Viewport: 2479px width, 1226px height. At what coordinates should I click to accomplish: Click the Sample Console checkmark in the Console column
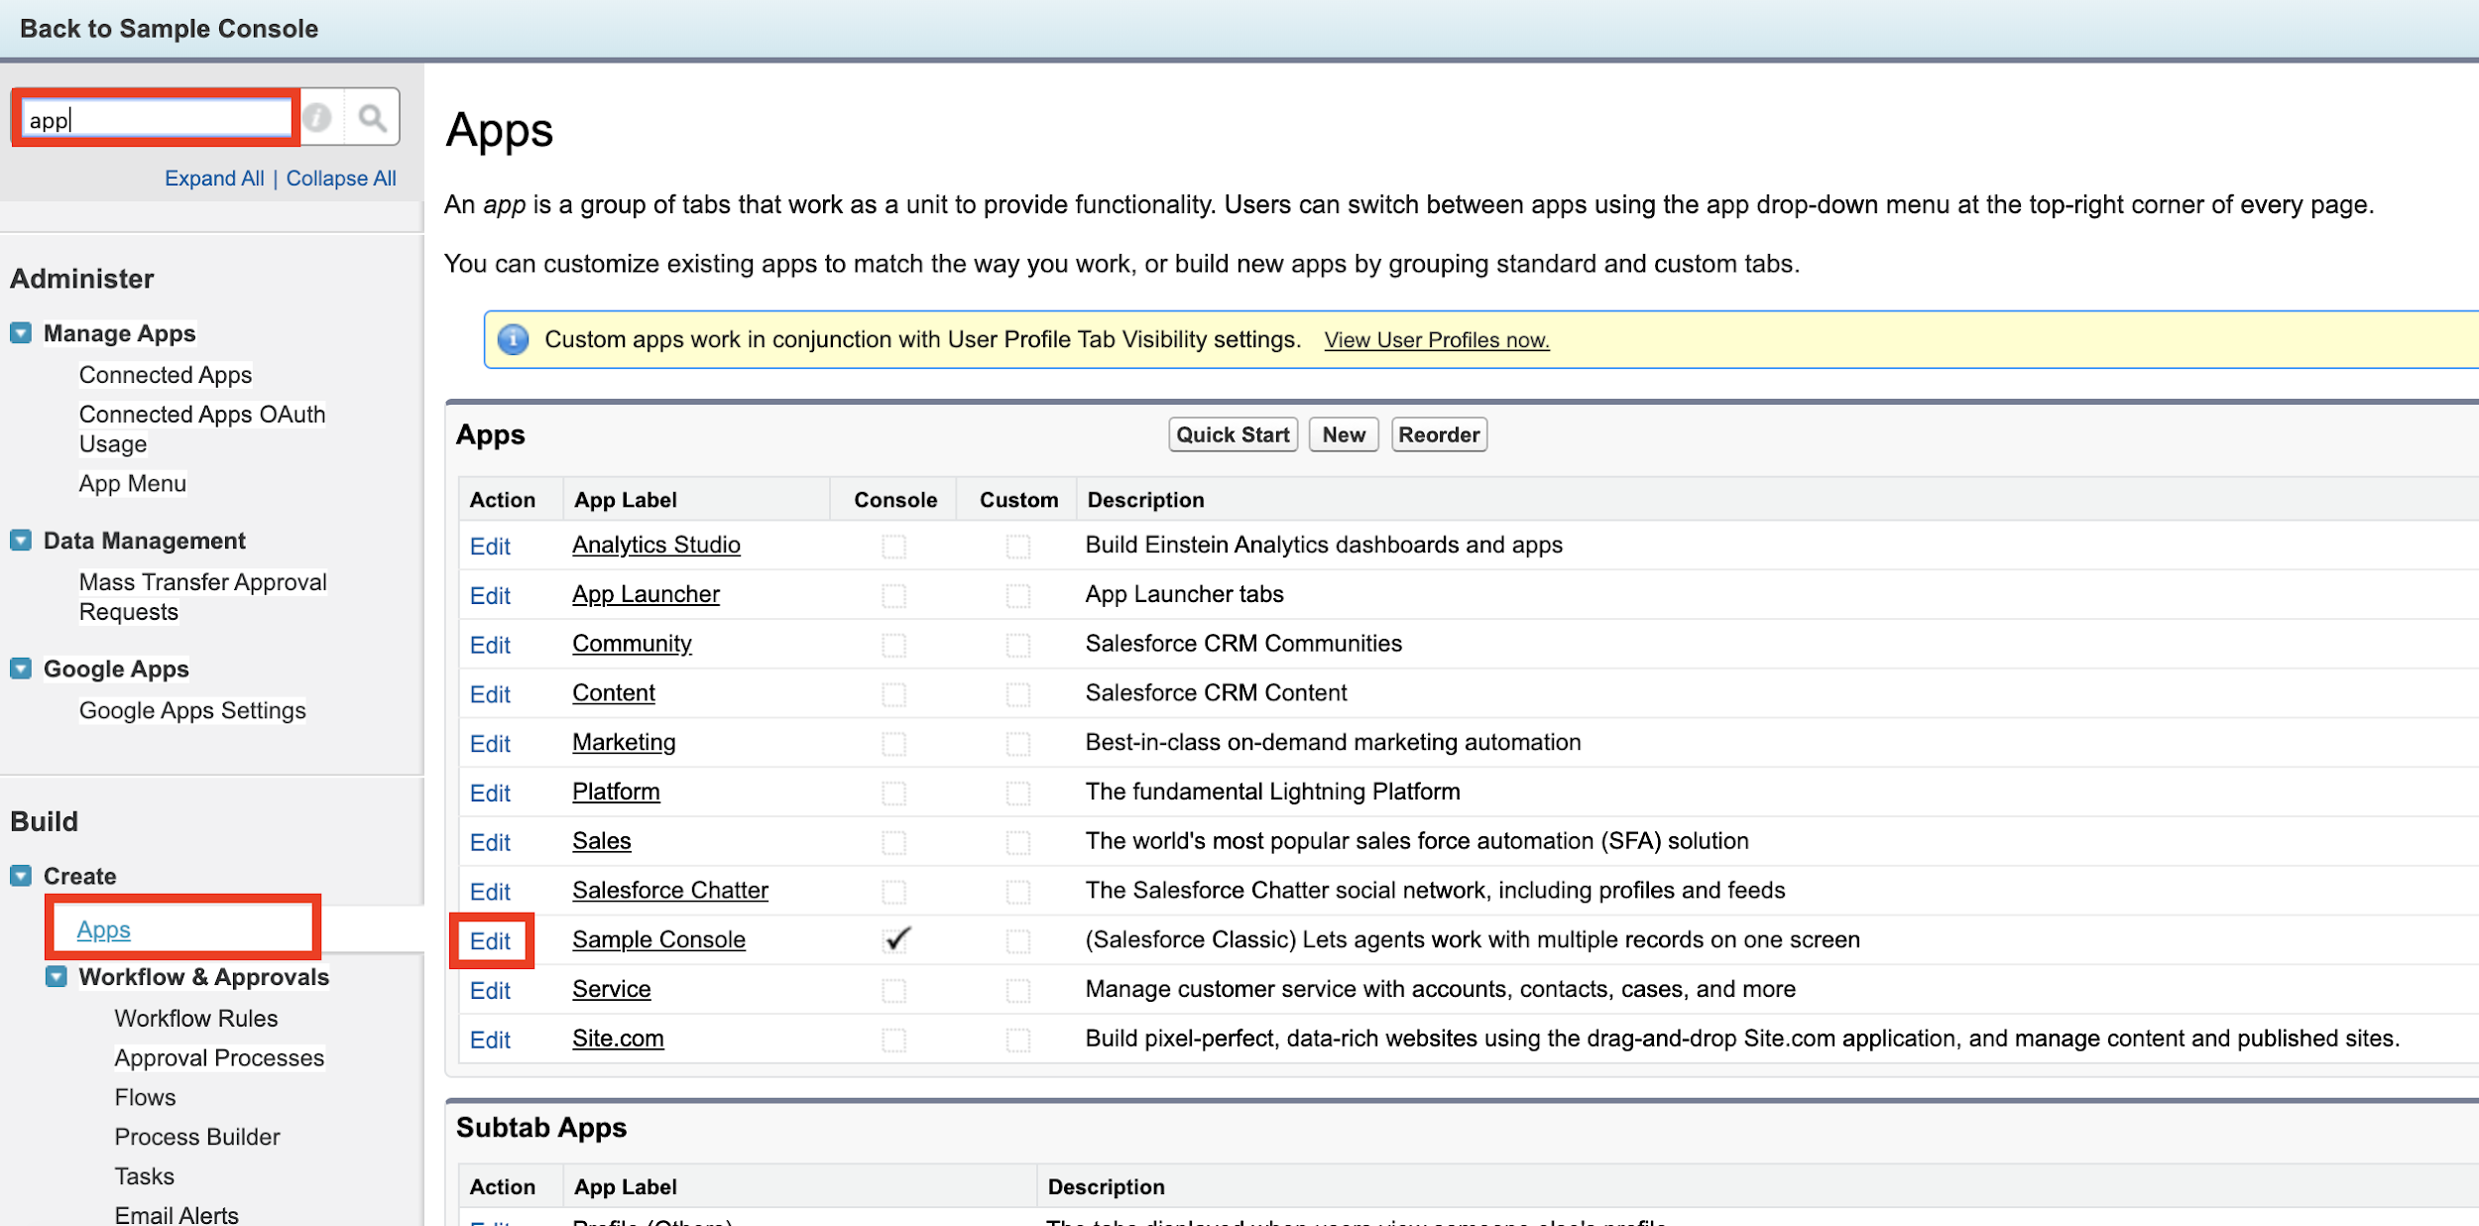(x=895, y=939)
